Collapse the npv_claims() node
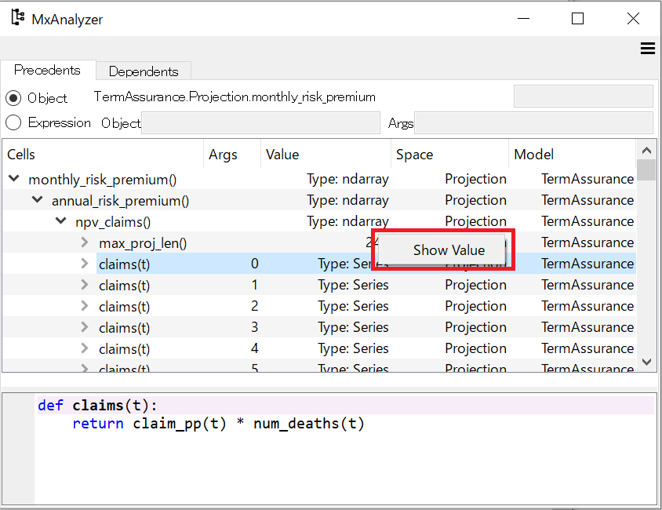The width and height of the screenshot is (662, 510). (61, 221)
